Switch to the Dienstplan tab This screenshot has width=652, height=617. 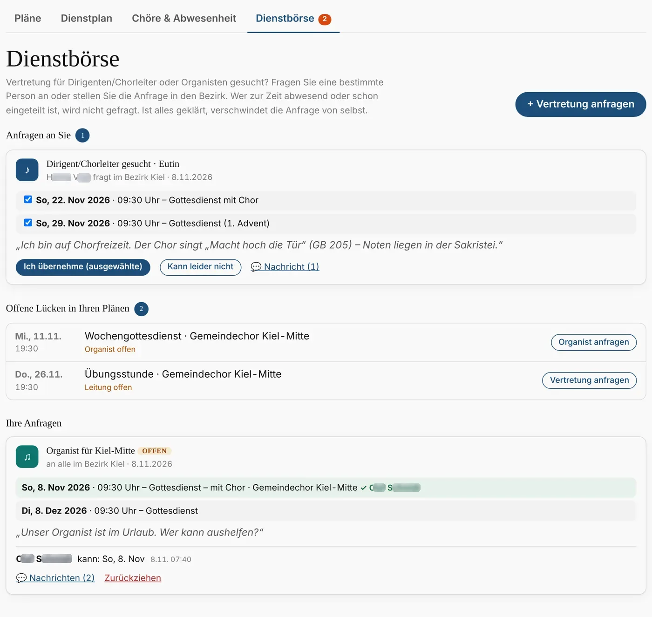click(87, 19)
